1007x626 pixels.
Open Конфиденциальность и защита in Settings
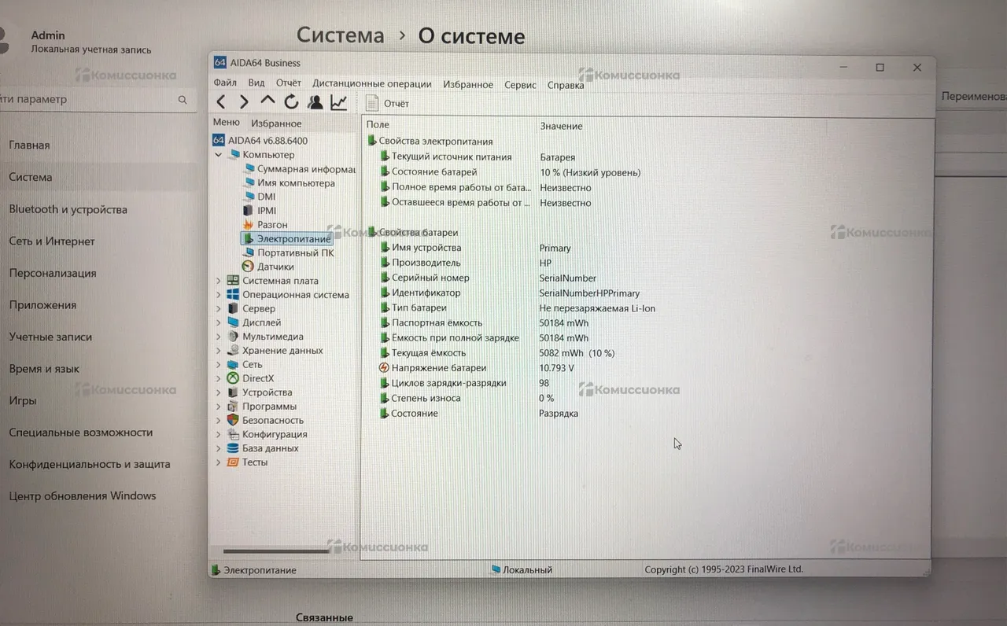click(x=89, y=465)
